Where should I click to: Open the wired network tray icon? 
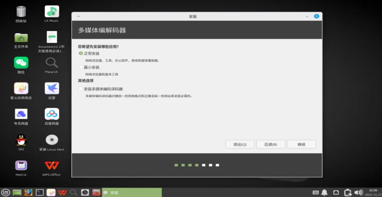tap(336, 192)
